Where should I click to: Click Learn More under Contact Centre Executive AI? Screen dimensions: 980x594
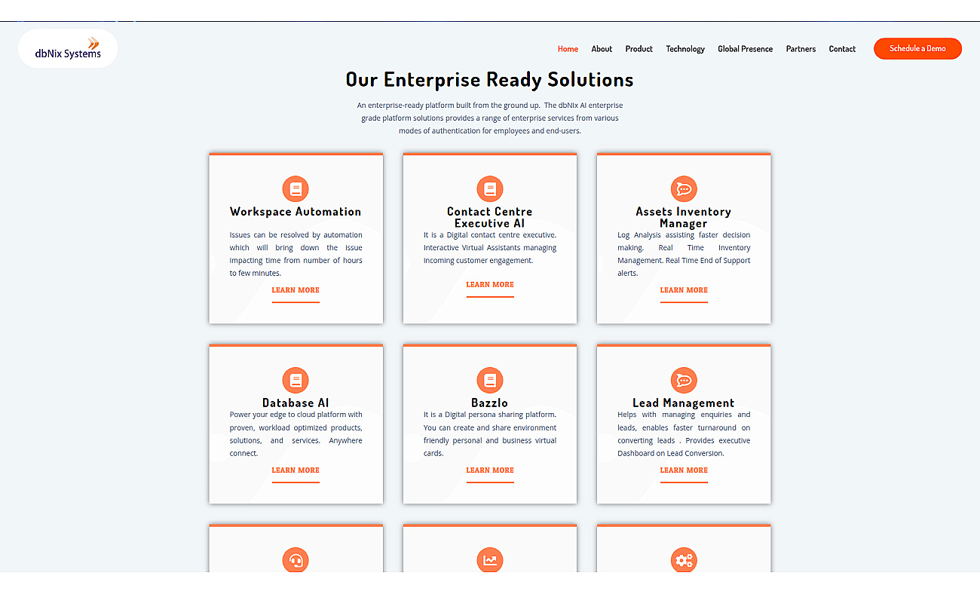pyautogui.click(x=490, y=285)
